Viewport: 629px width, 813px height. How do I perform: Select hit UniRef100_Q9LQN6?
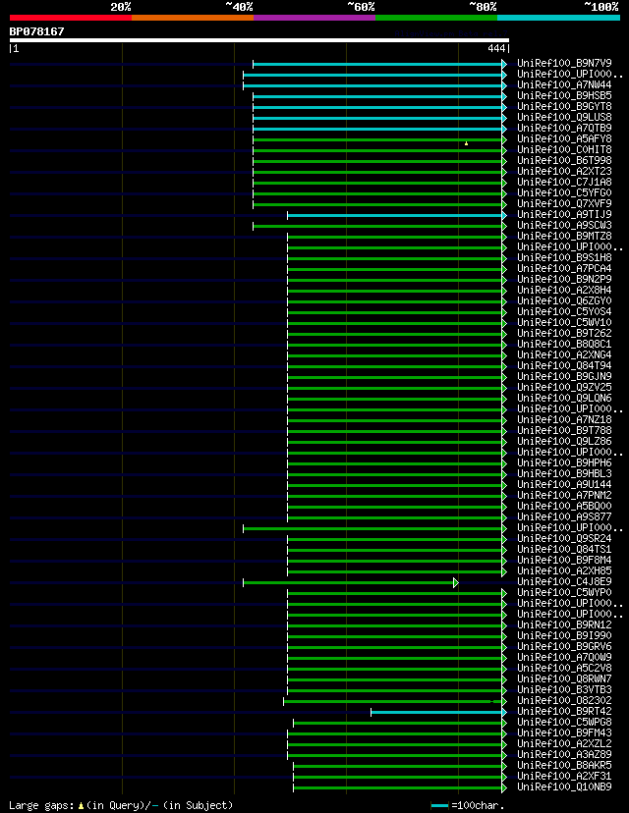pyautogui.click(x=564, y=399)
